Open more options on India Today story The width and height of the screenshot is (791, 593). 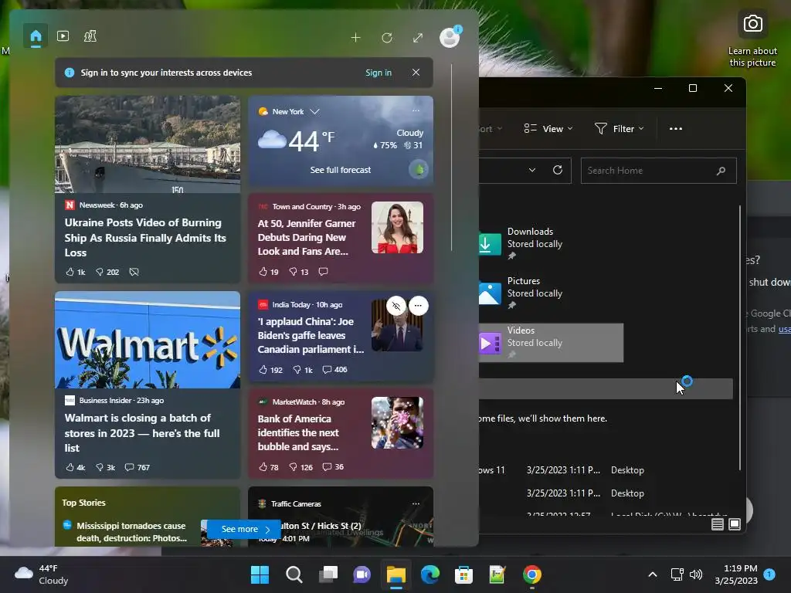tap(418, 306)
